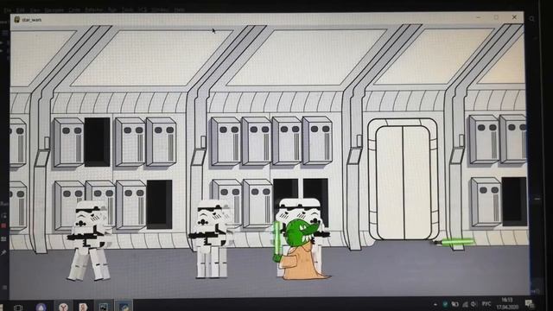
Task: Click the green shield tray icon
Action: click(x=445, y=304)
